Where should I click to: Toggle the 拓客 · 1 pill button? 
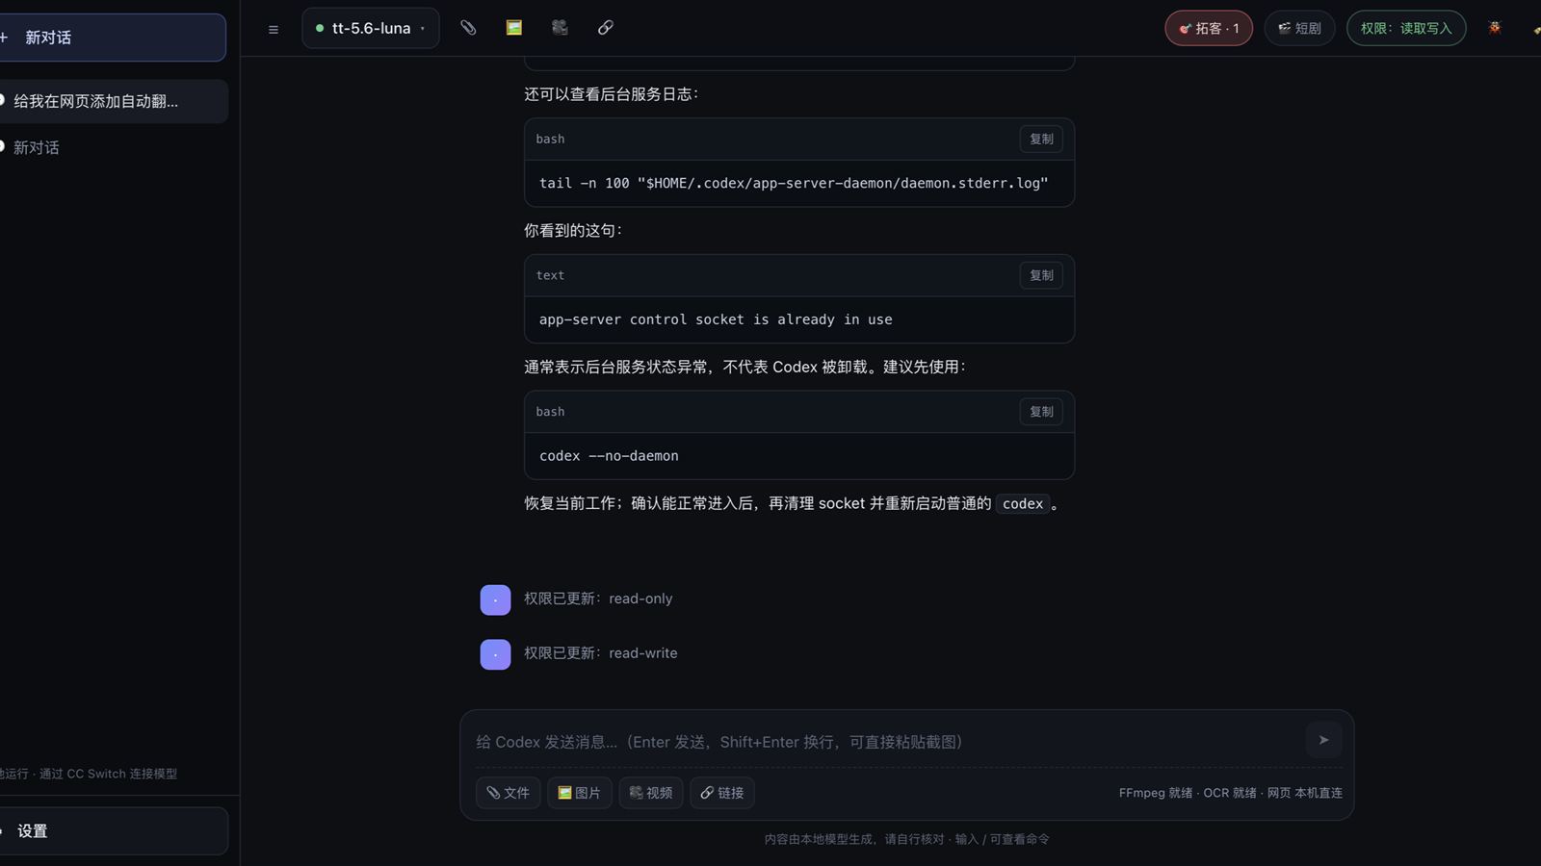pos(1209,28)
